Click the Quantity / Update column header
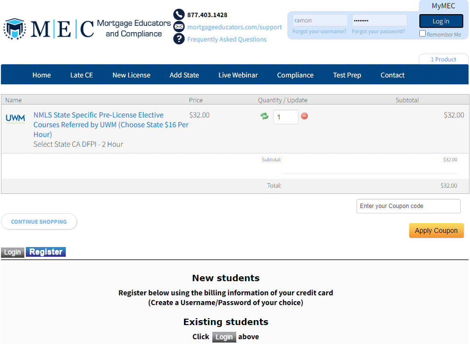The height and width of the screenshot is (344, 470). (282, 100)
